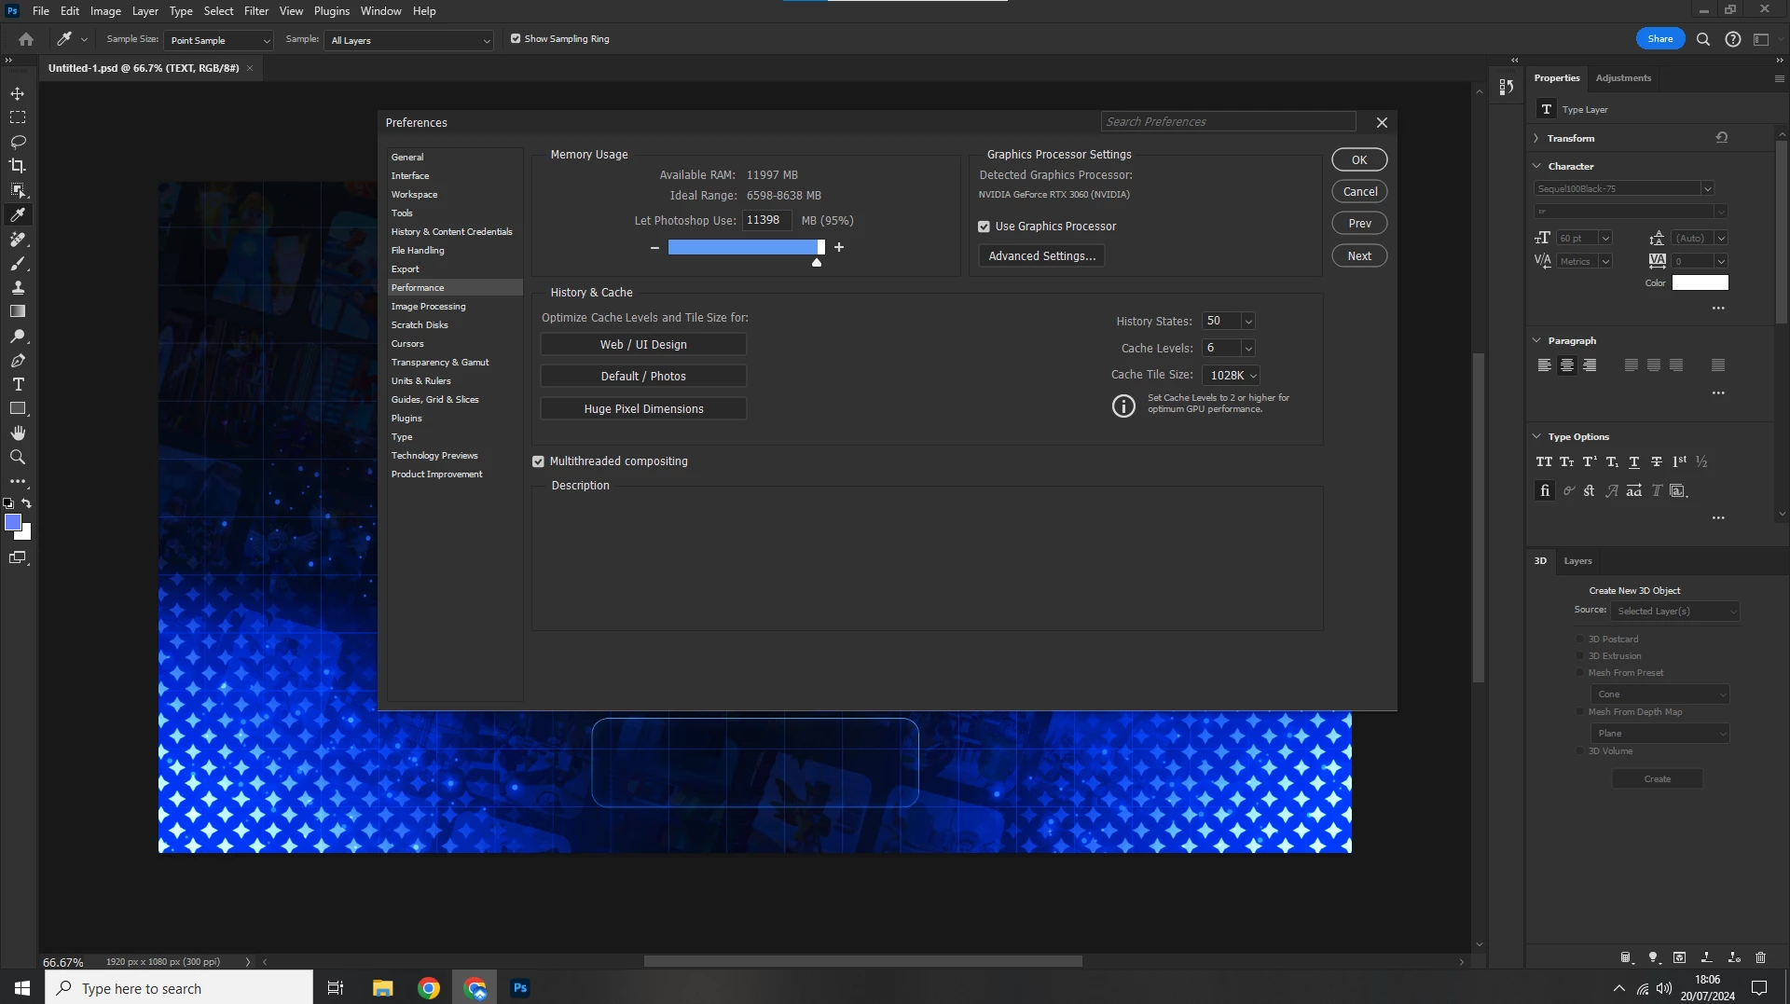Open the Photoshop search icon

tap(1703, 39)
